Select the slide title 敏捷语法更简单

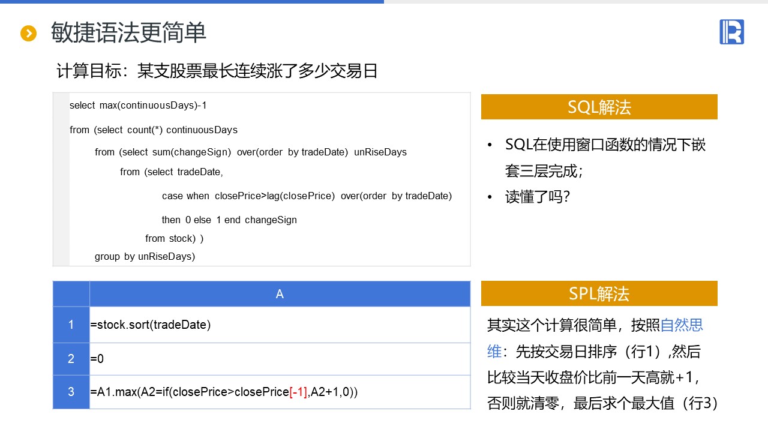pyautogui.click(x=128, y=33)
